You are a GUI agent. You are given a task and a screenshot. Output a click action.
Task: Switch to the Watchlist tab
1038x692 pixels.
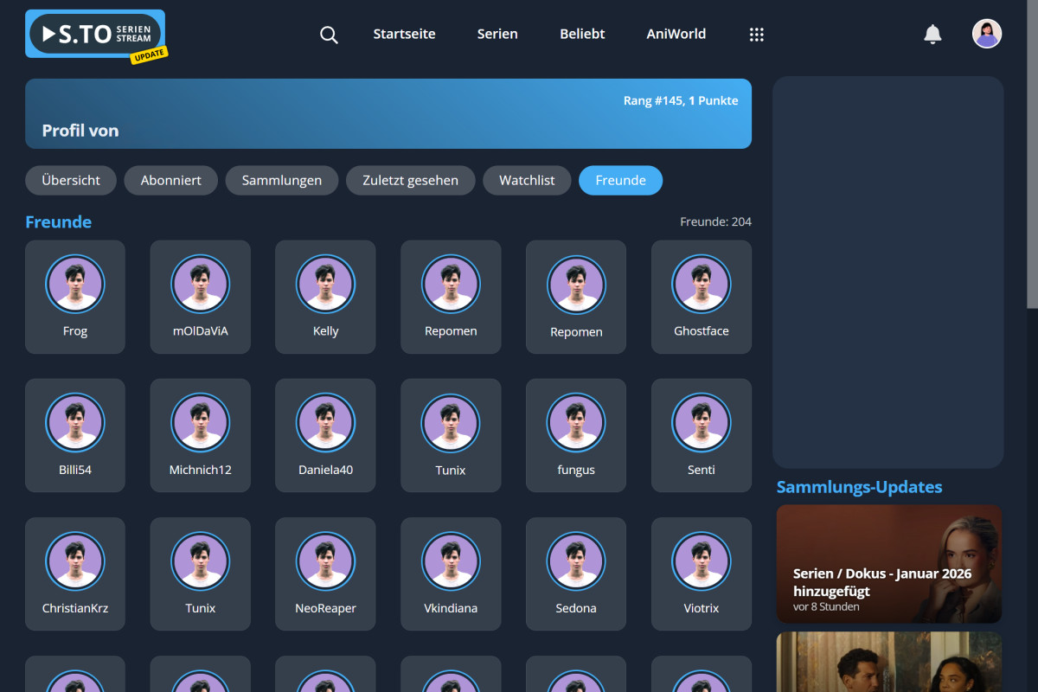527,180
